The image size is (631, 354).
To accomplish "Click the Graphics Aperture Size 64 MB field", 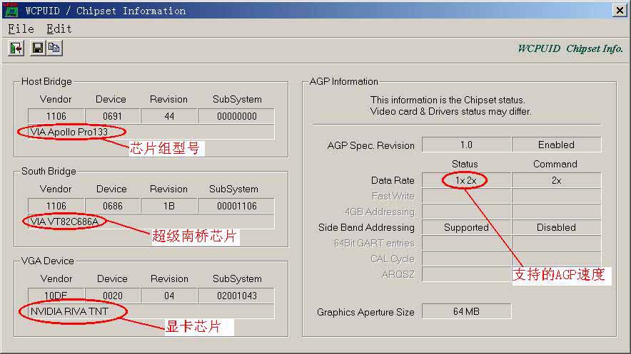I will click(465, 312).
